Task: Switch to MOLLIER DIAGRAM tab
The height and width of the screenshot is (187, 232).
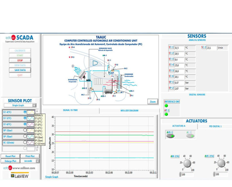Action: tap(129, 110)
